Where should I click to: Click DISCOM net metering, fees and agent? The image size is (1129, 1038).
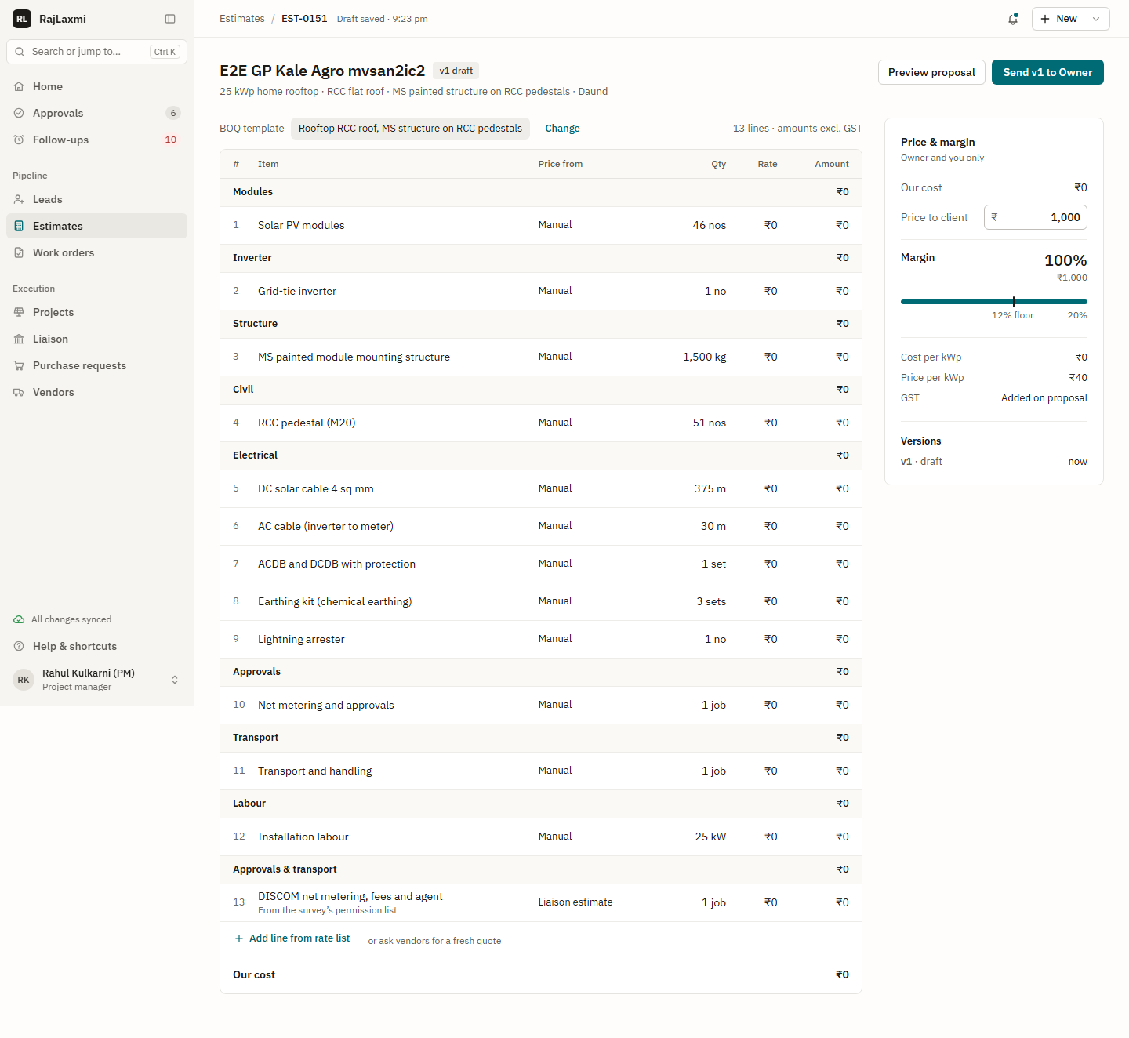coord(350,896)
